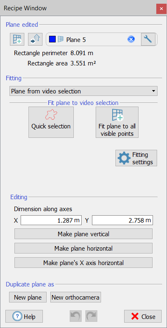The width and height of the screenshot is (167, 328).
Task: Click the Y dimension input field
Action: pyautogui.click(x=122, y=221)
